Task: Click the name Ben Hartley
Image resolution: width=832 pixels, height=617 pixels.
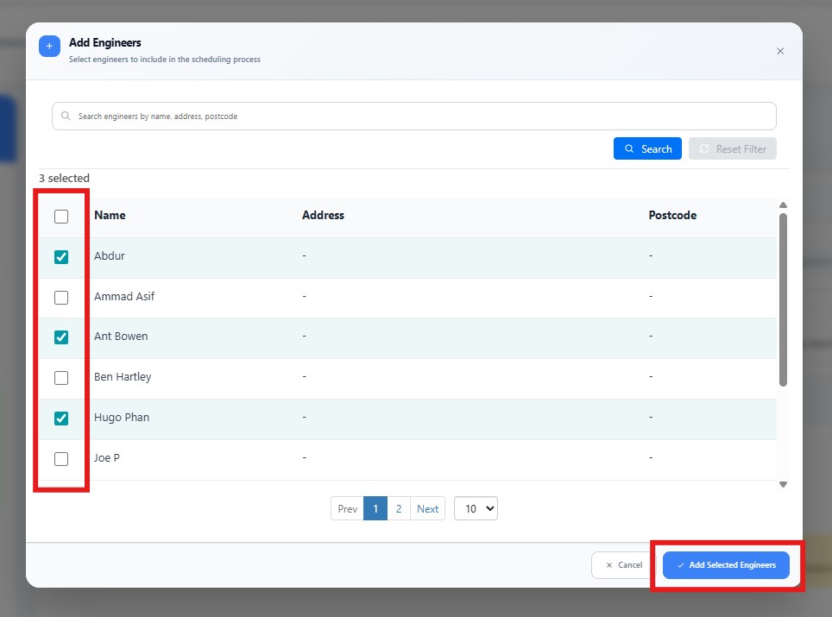Action: (123, 377)
